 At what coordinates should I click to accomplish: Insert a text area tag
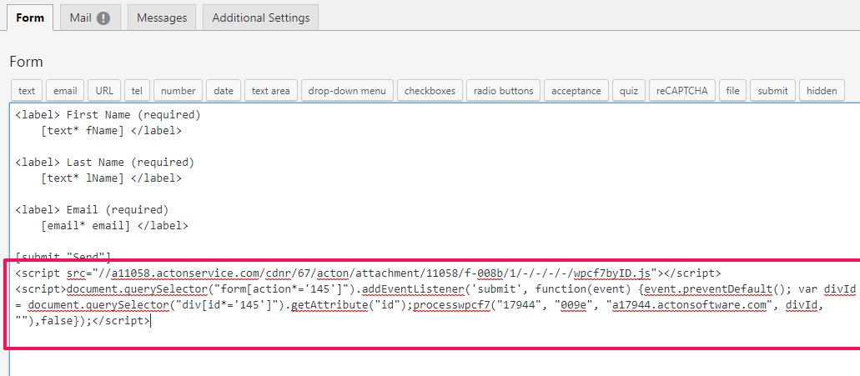pyautogui.click(x=271, y=90)
